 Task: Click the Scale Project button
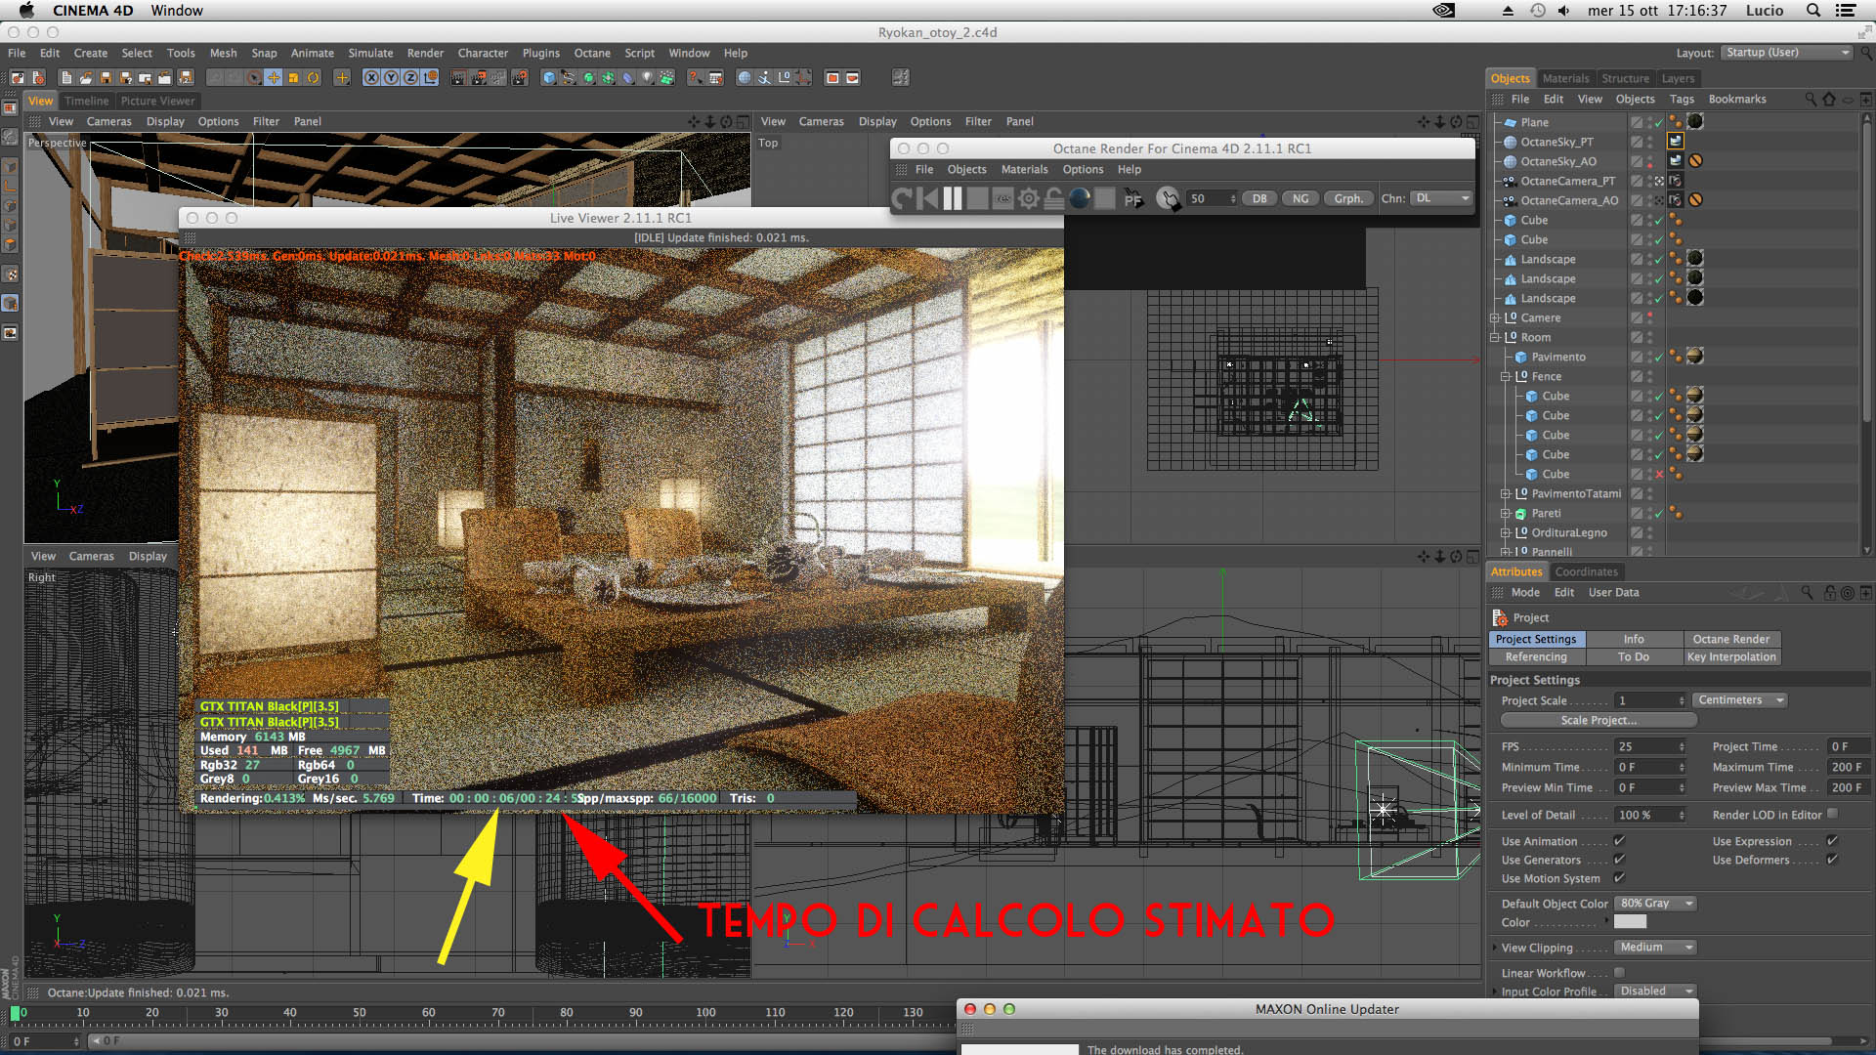coord(1598,721)
